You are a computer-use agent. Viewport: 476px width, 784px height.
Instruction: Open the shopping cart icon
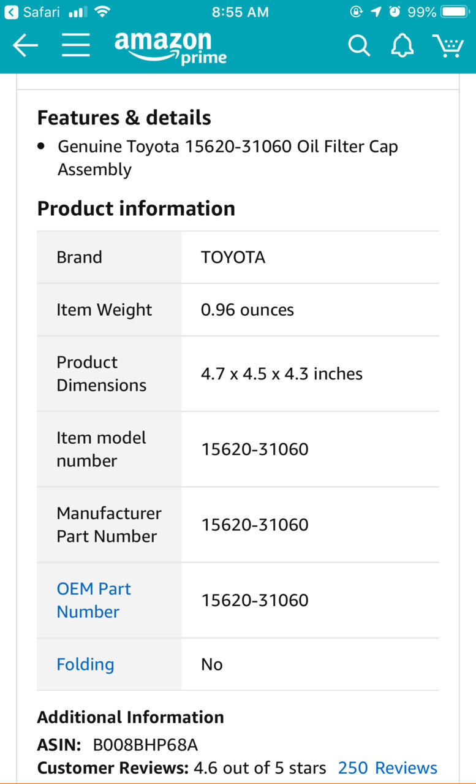click(448, 46)
